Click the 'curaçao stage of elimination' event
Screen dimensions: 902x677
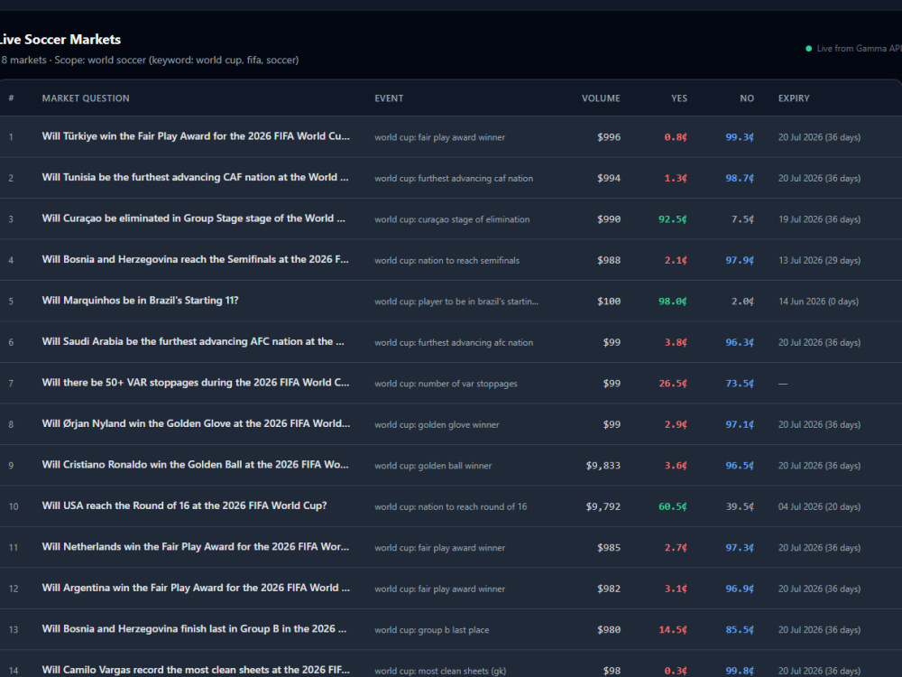452,219
